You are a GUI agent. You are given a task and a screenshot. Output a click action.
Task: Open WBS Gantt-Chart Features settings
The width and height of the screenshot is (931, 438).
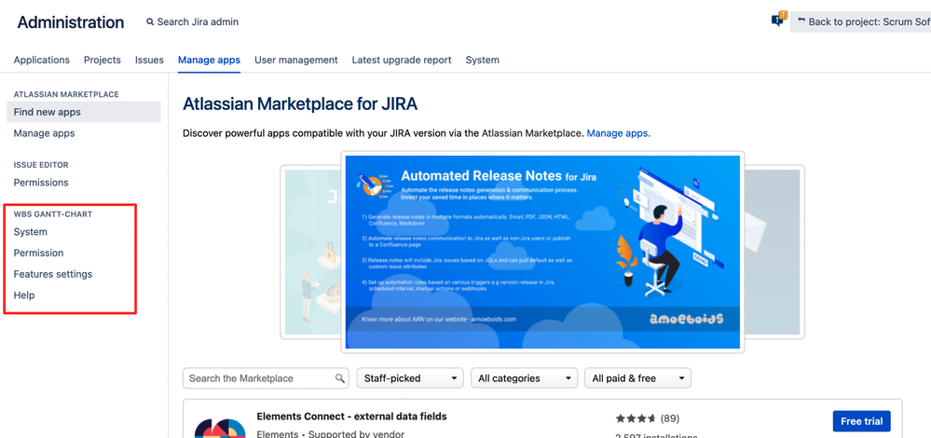[53, 274]
